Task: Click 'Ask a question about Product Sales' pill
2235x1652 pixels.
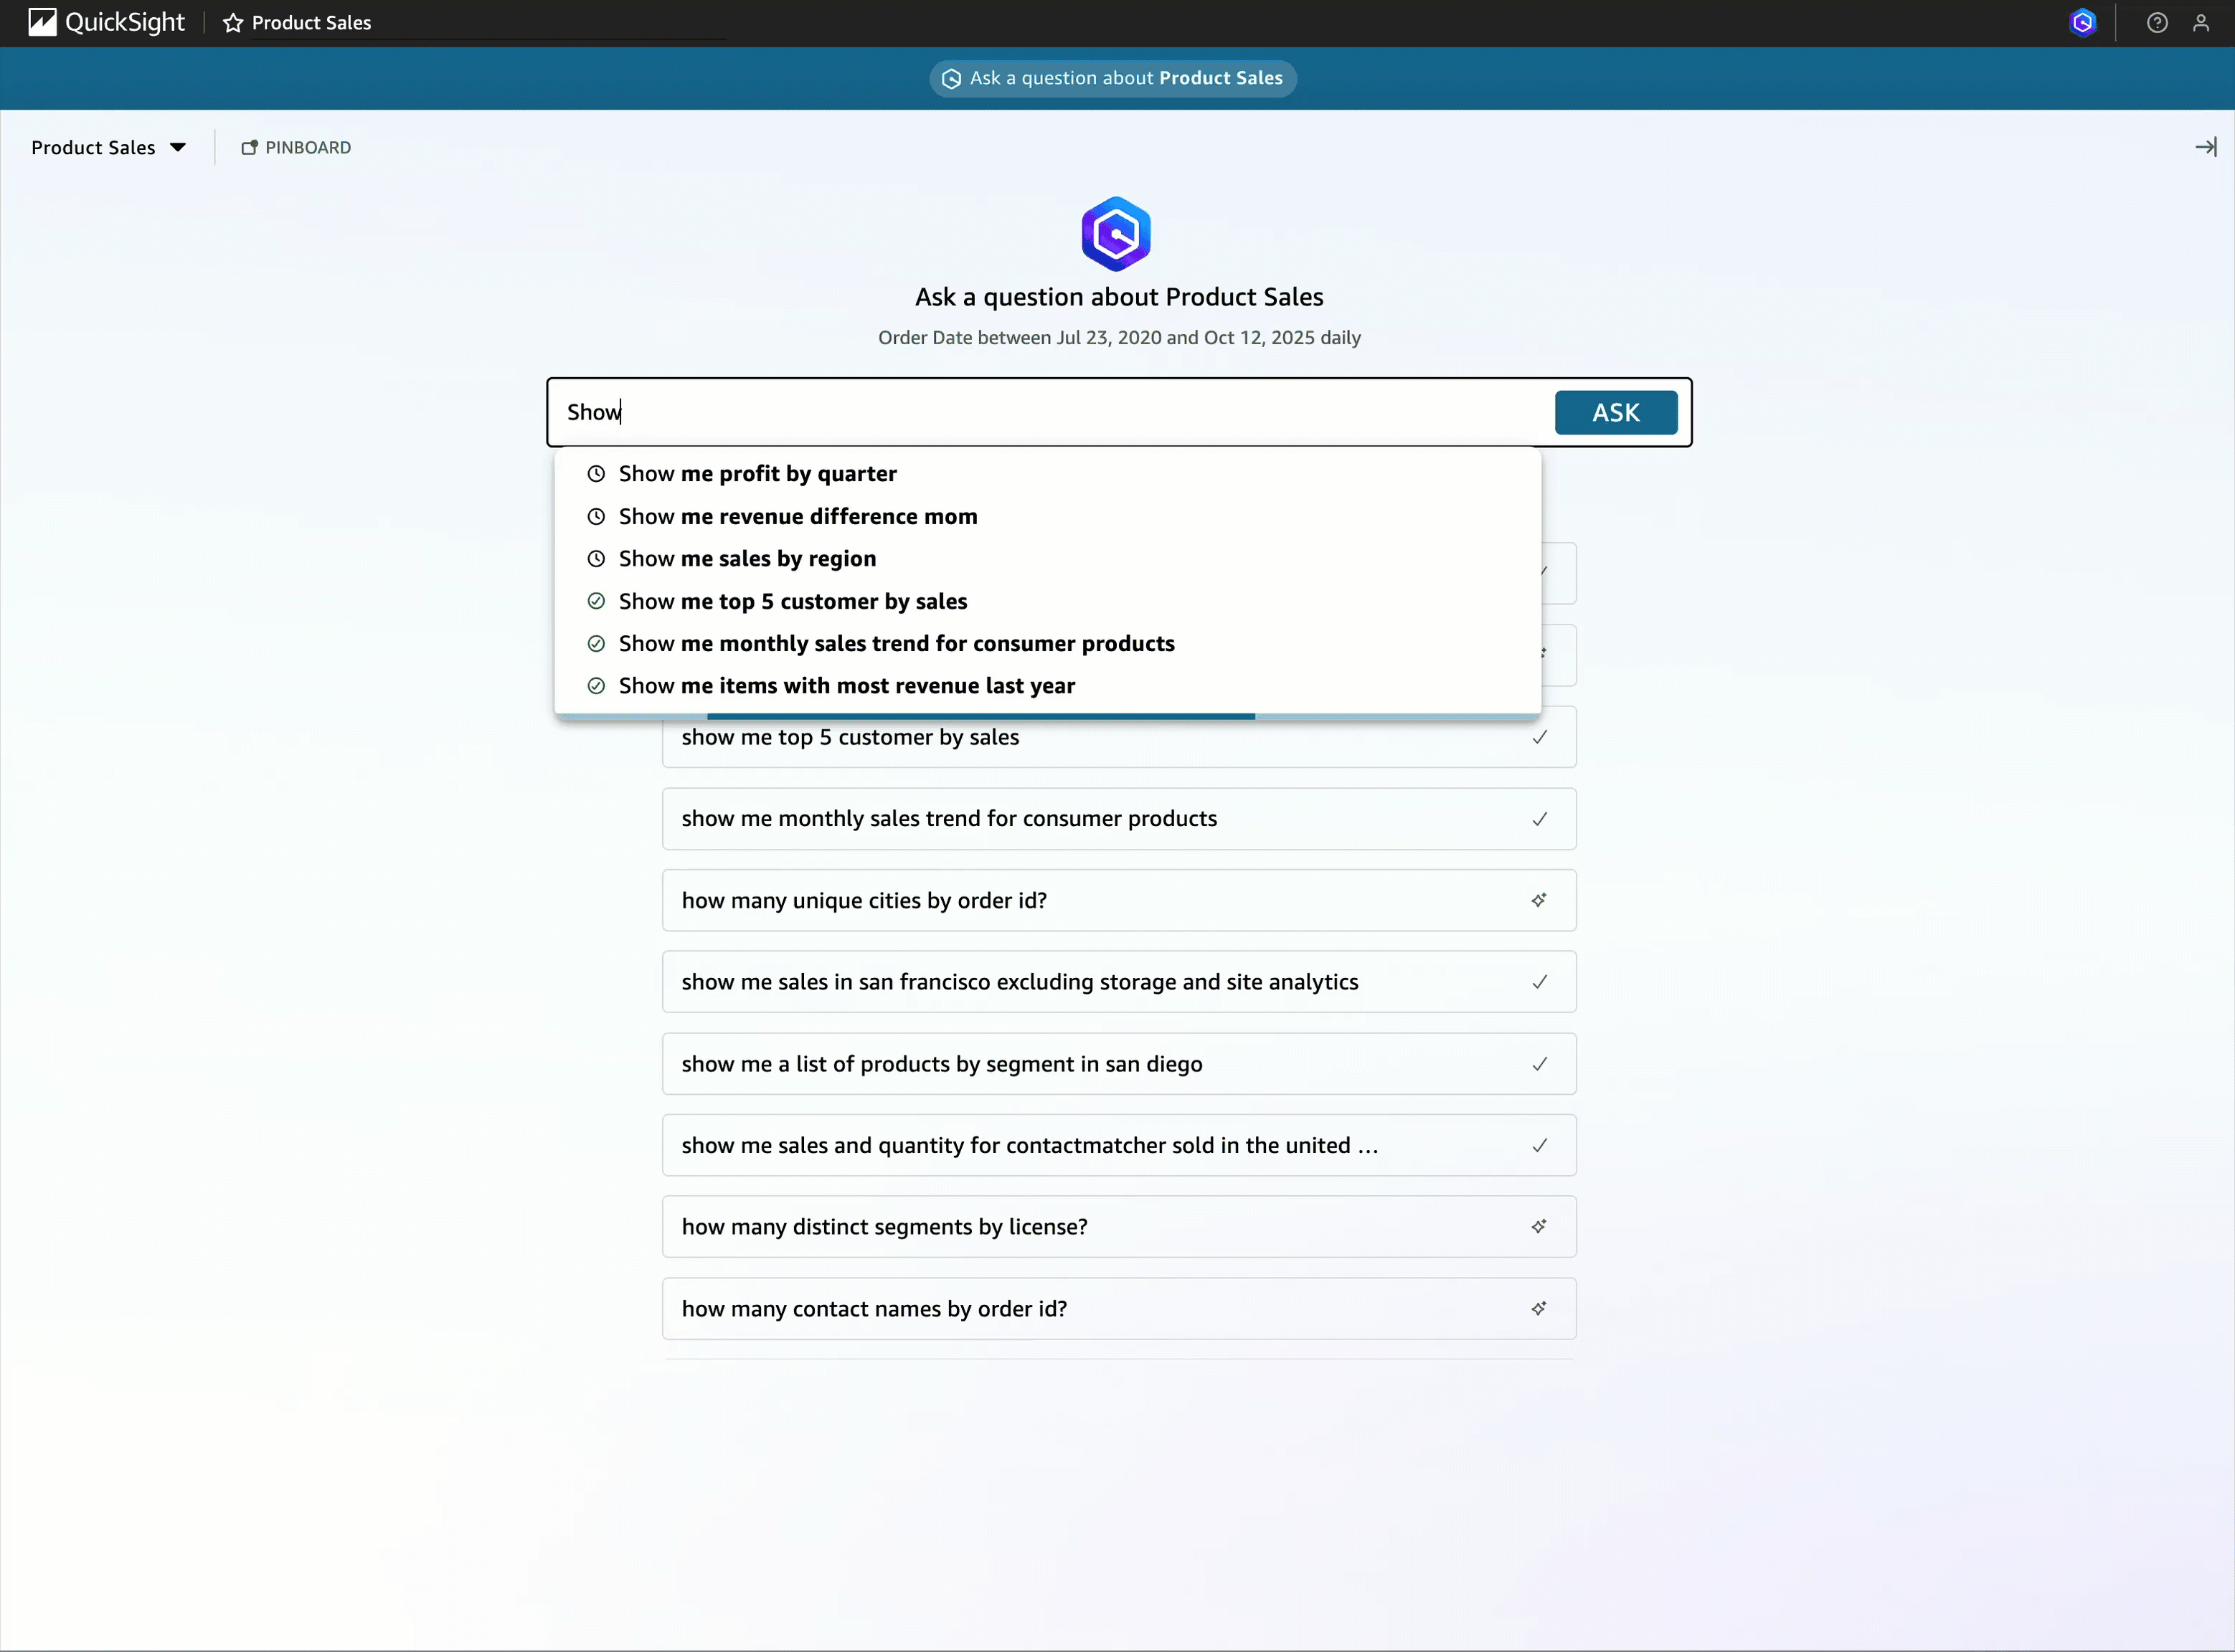Action: pyautogui.click(x=1112, y=78)
